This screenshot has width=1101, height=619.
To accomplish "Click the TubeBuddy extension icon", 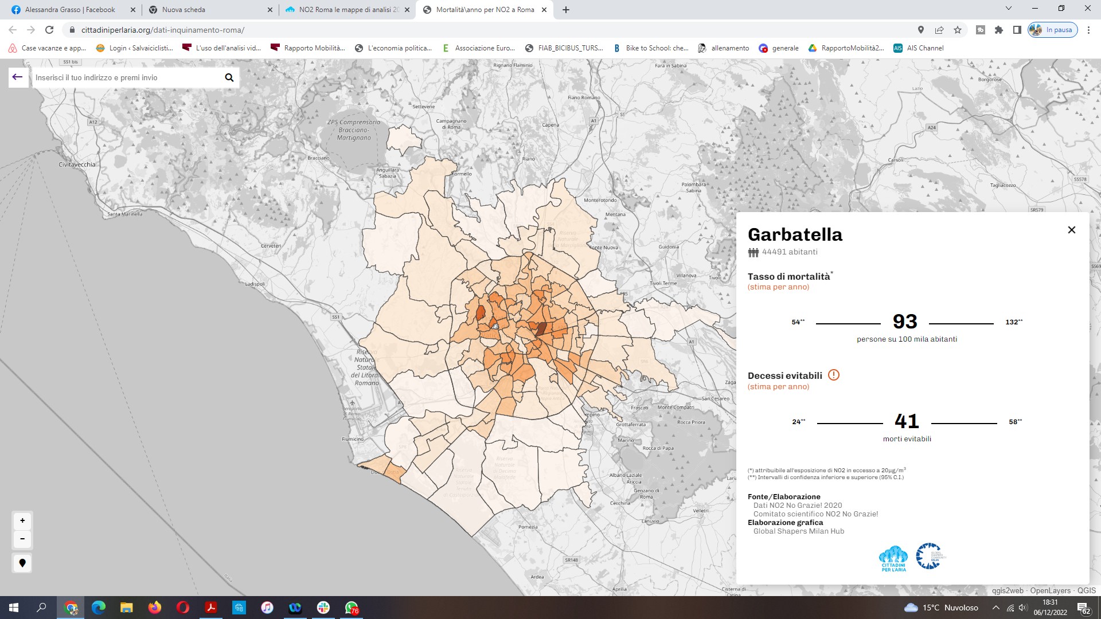I will (x=981, y=30).
